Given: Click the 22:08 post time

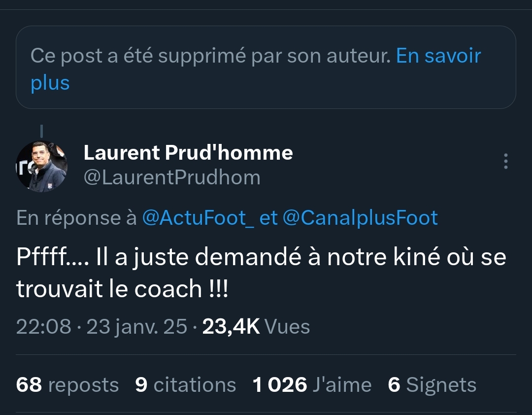Looking at the screenshot, I should pos(43,327).
